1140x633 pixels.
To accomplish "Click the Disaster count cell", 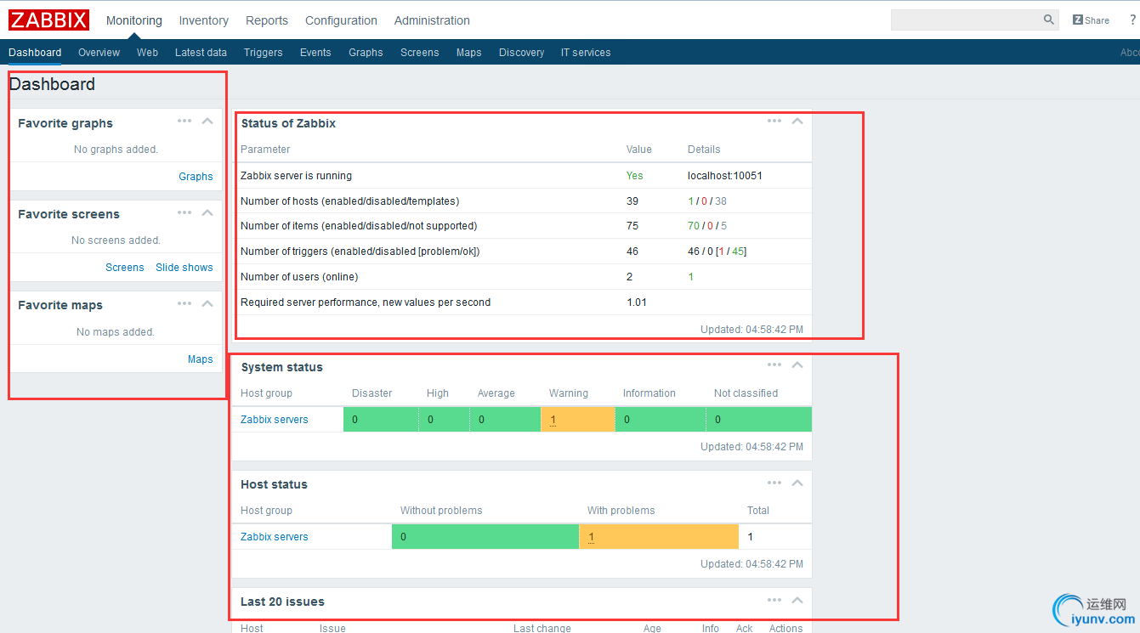I will pyautogui.click(x=381, y=420).
